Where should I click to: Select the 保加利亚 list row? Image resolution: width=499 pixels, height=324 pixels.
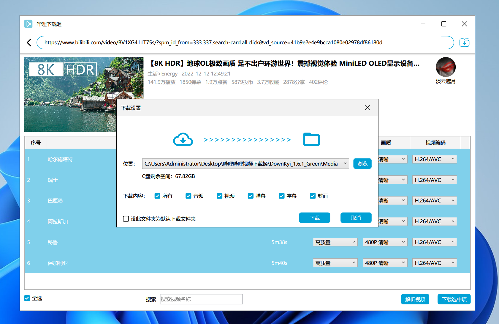tap(247, 263)
